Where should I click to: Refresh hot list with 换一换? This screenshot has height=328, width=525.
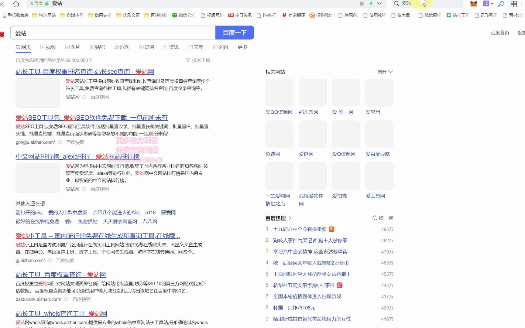[383, 218]
